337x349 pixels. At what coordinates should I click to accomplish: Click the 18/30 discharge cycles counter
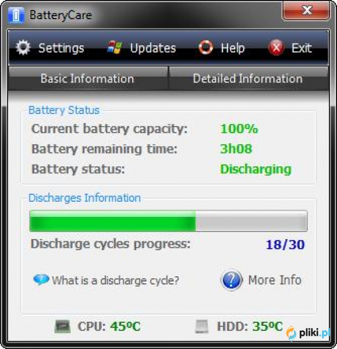coord(285,245)
